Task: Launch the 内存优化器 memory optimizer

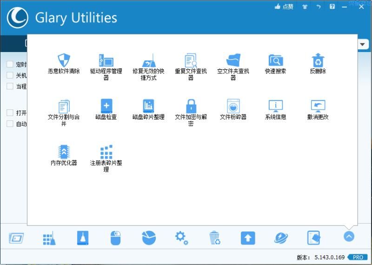Action: pos(64,155)
